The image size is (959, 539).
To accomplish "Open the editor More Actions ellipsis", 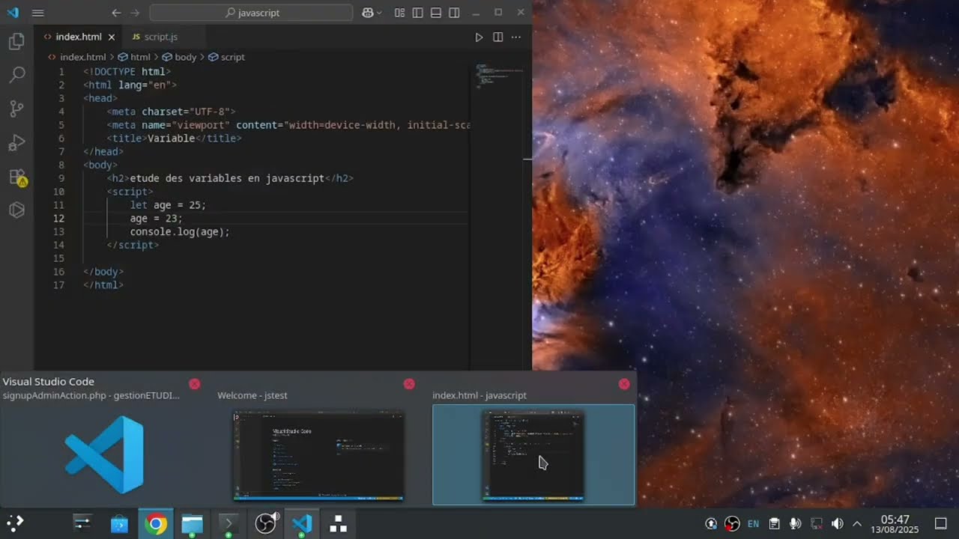I will pos(515,37).
